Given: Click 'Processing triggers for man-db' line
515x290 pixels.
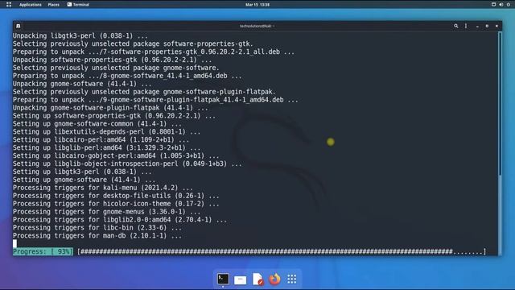Looking at the screenshot, I should 97,236.
